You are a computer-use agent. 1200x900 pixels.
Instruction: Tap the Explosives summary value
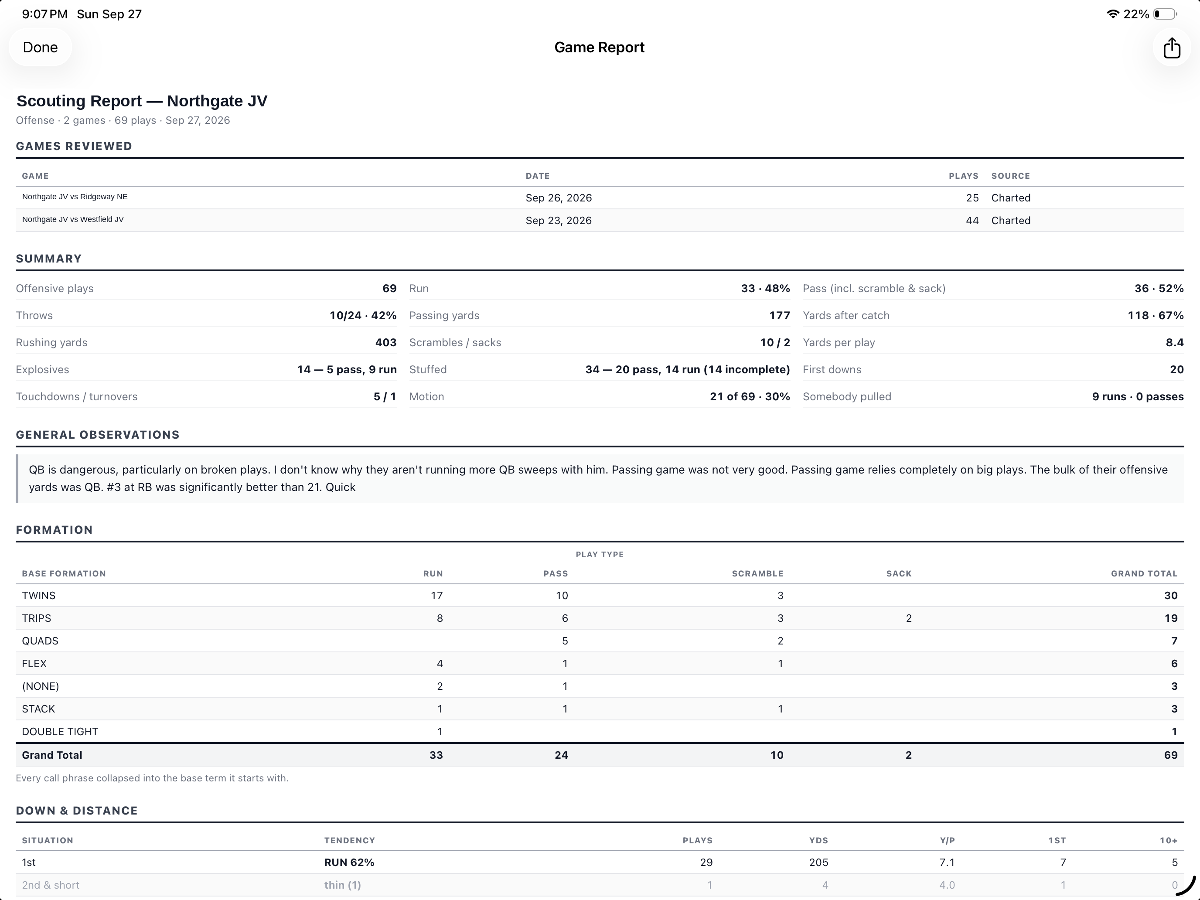347,369
